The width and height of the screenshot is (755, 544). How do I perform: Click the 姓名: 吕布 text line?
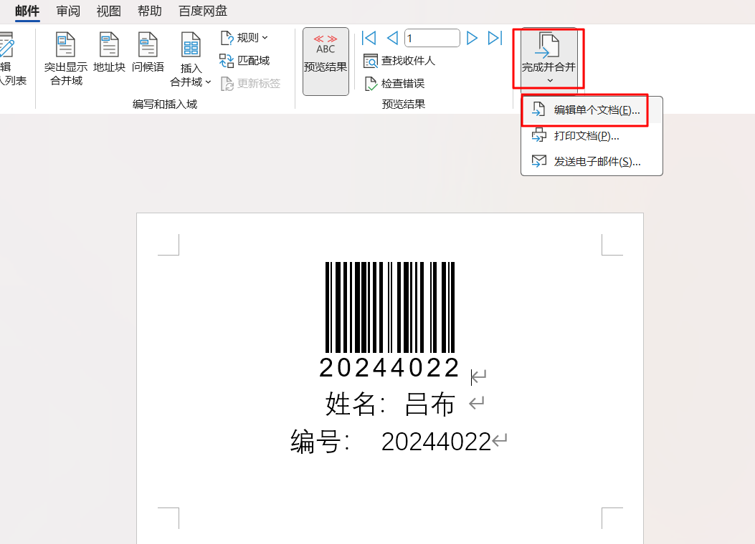coord(390,404)
